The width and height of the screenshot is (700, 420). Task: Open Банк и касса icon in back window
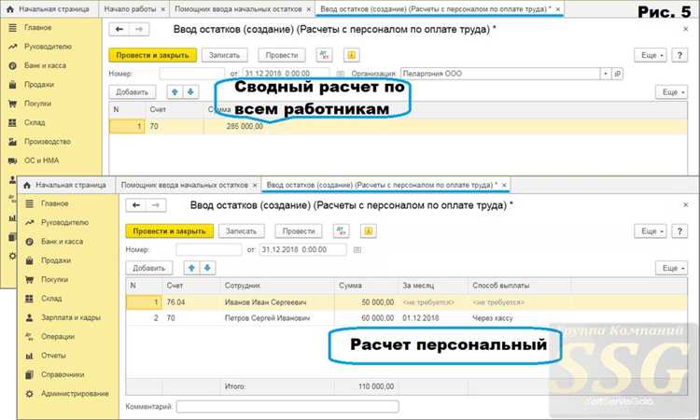pyautogui.click(x=12, y=65)
